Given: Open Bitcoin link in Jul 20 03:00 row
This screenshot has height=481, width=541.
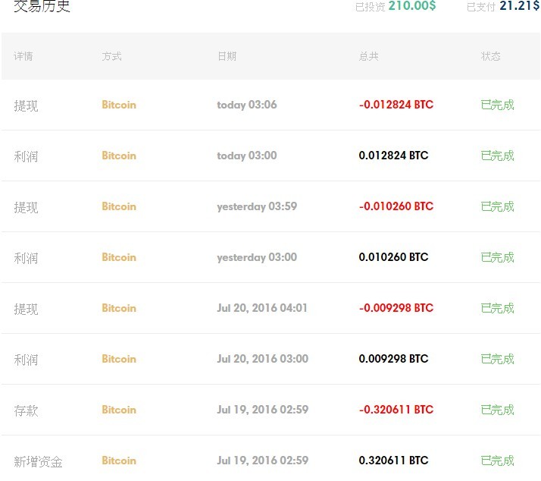Looking at the screenshot, I should click(x=119, y=359).
